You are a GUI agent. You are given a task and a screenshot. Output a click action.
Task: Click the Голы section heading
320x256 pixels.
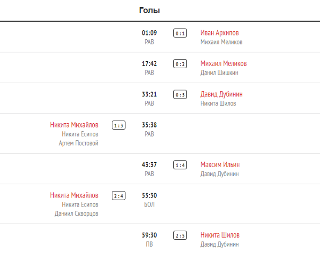[149, 10]
